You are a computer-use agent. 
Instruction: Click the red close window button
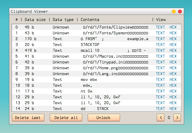(x=180, y=12)
